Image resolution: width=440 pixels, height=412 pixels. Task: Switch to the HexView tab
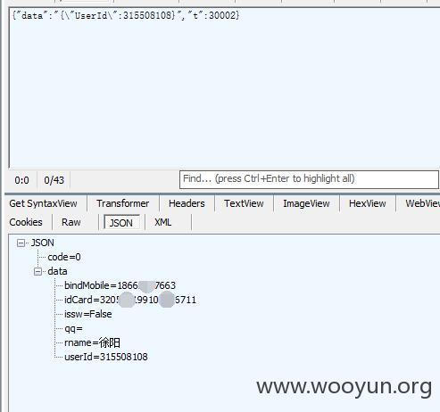[368, 203]
